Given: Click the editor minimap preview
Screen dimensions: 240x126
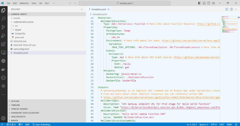Looking at the screenshot, I should [x=229, y=24].
